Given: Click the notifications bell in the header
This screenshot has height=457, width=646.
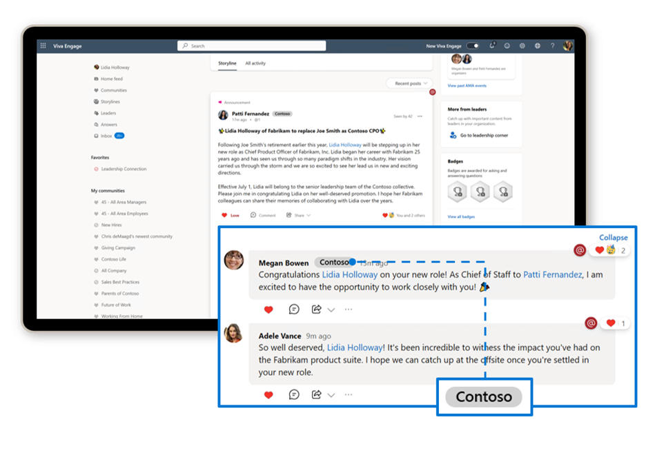Looking at the screenshot, I should 492,45.
